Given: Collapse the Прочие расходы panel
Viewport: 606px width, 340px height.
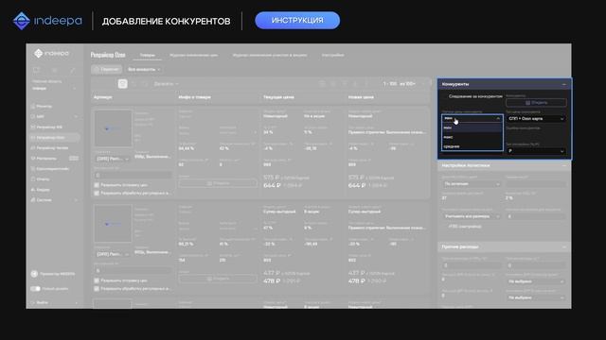Looking at the screenshot, I should 564,246.
